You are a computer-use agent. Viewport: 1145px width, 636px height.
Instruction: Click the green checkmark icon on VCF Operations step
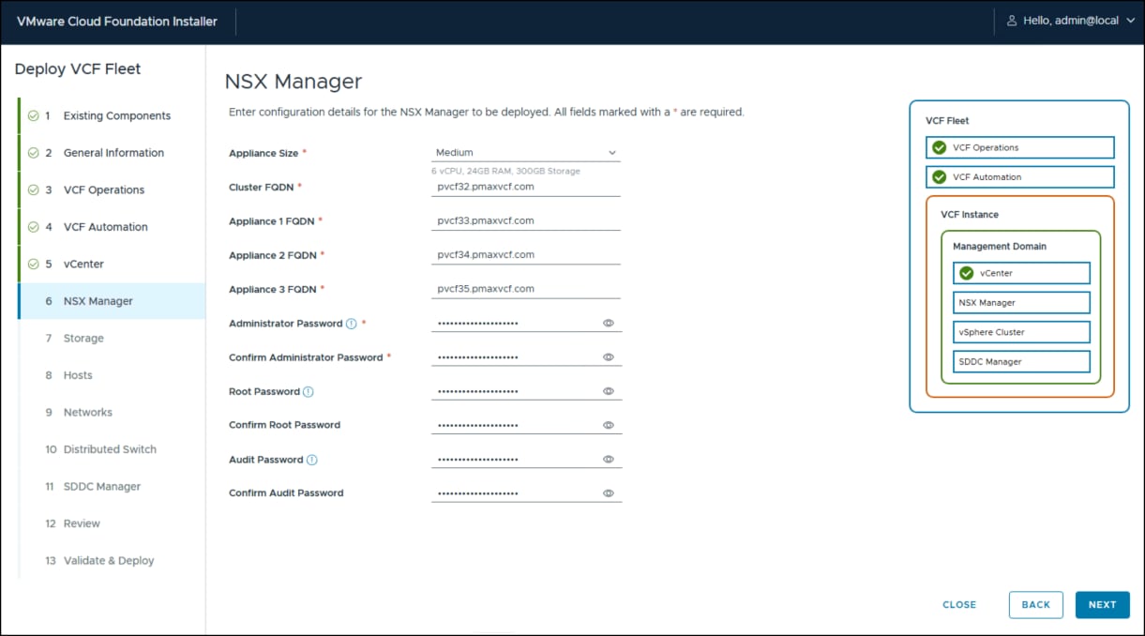point(33,190)
